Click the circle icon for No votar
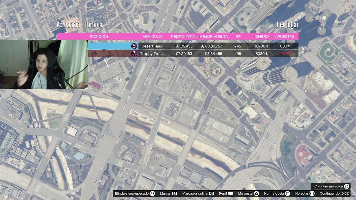This screenshot has height=200, width=356. [312, 194]
